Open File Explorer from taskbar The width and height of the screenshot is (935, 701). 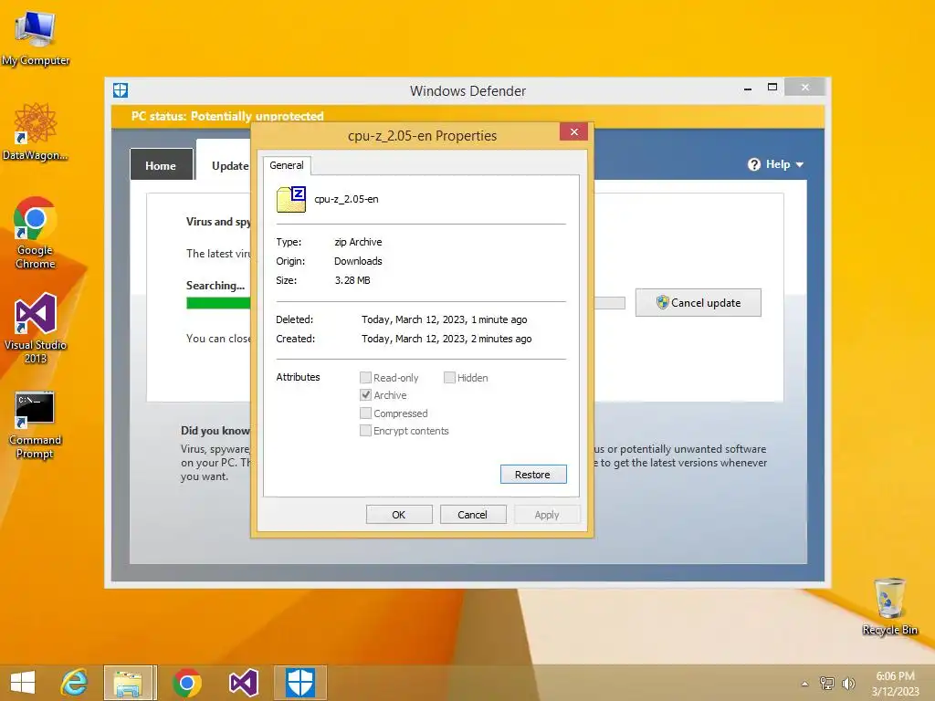(x=130, y=683)
